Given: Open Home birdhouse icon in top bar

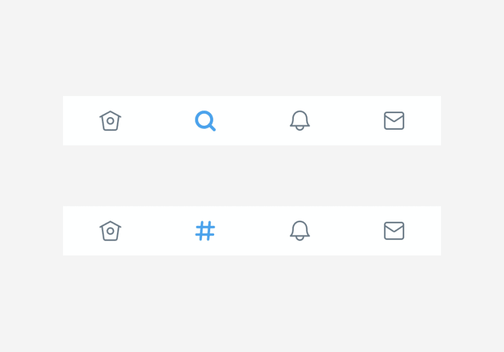Looking at the screenshot, I should 110,121.
